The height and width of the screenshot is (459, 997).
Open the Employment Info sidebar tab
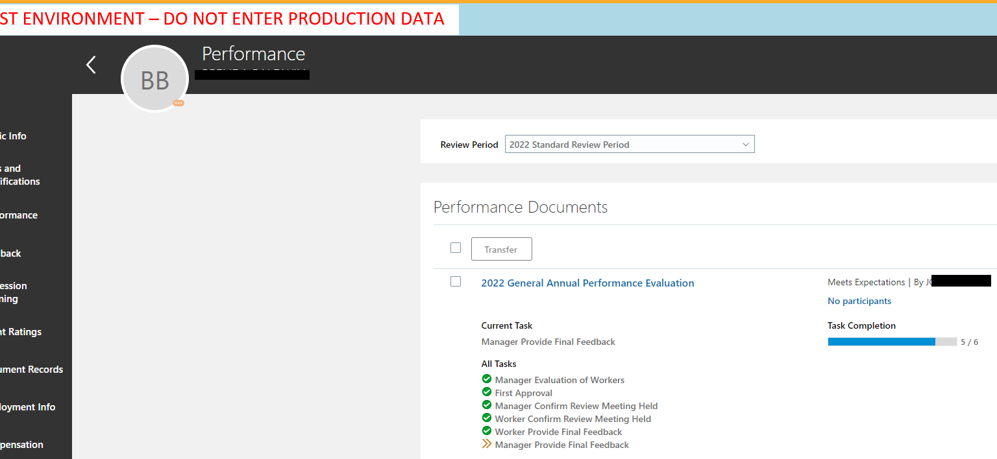click(x=27, y=407)
